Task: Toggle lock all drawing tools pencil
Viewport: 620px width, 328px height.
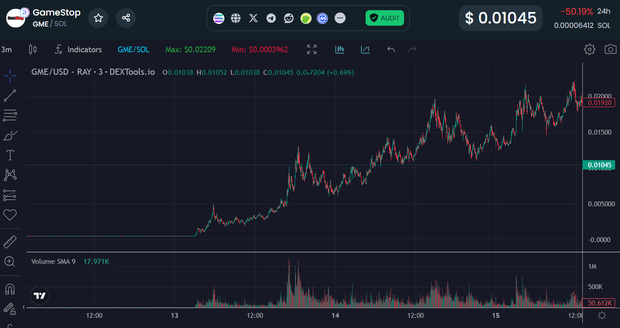Action: (10, 309)
